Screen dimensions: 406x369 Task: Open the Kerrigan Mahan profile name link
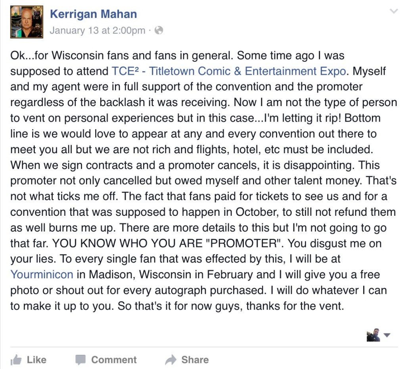coord(93,14)
